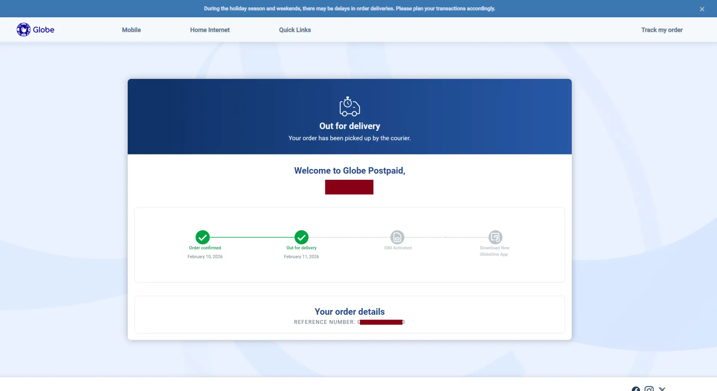
Task: Go to Track my order
Action: click(662, 30)
